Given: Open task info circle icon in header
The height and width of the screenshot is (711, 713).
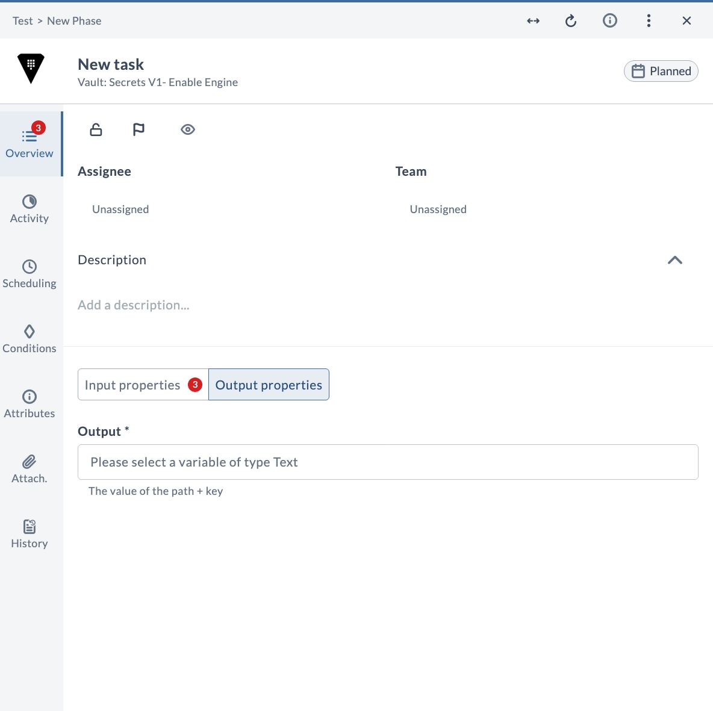Looking at the screenshot, I should pyautogui.click(x=610, y=20).
